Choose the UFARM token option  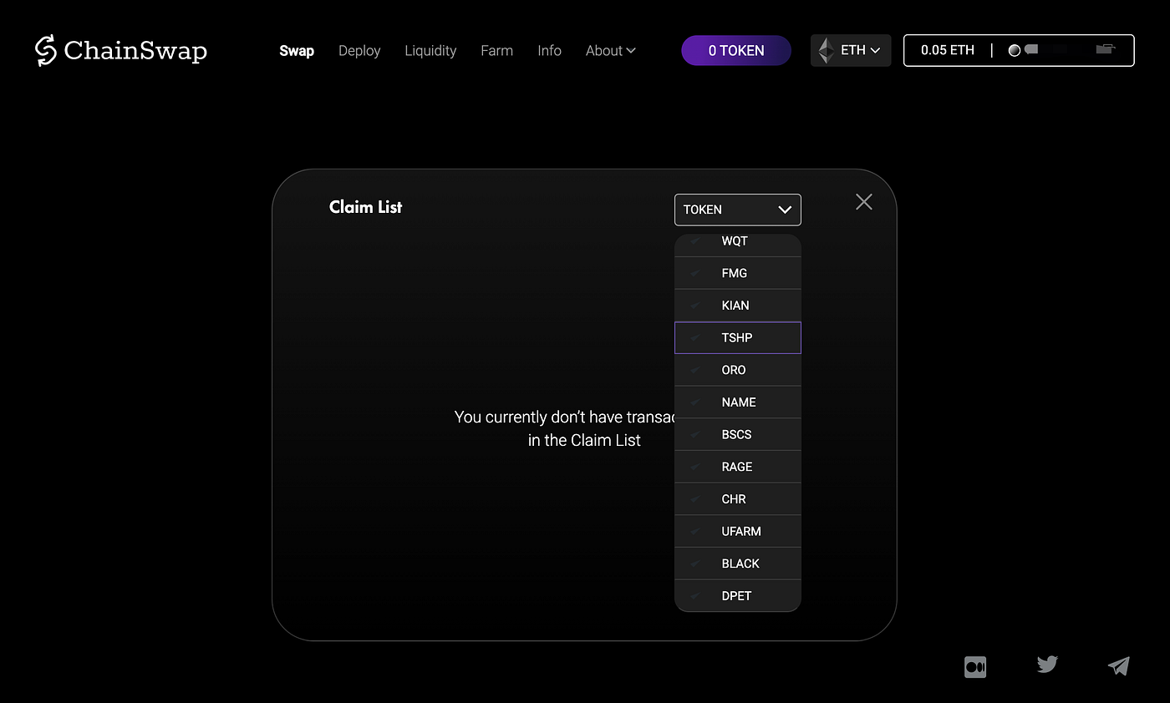point(738,531)
